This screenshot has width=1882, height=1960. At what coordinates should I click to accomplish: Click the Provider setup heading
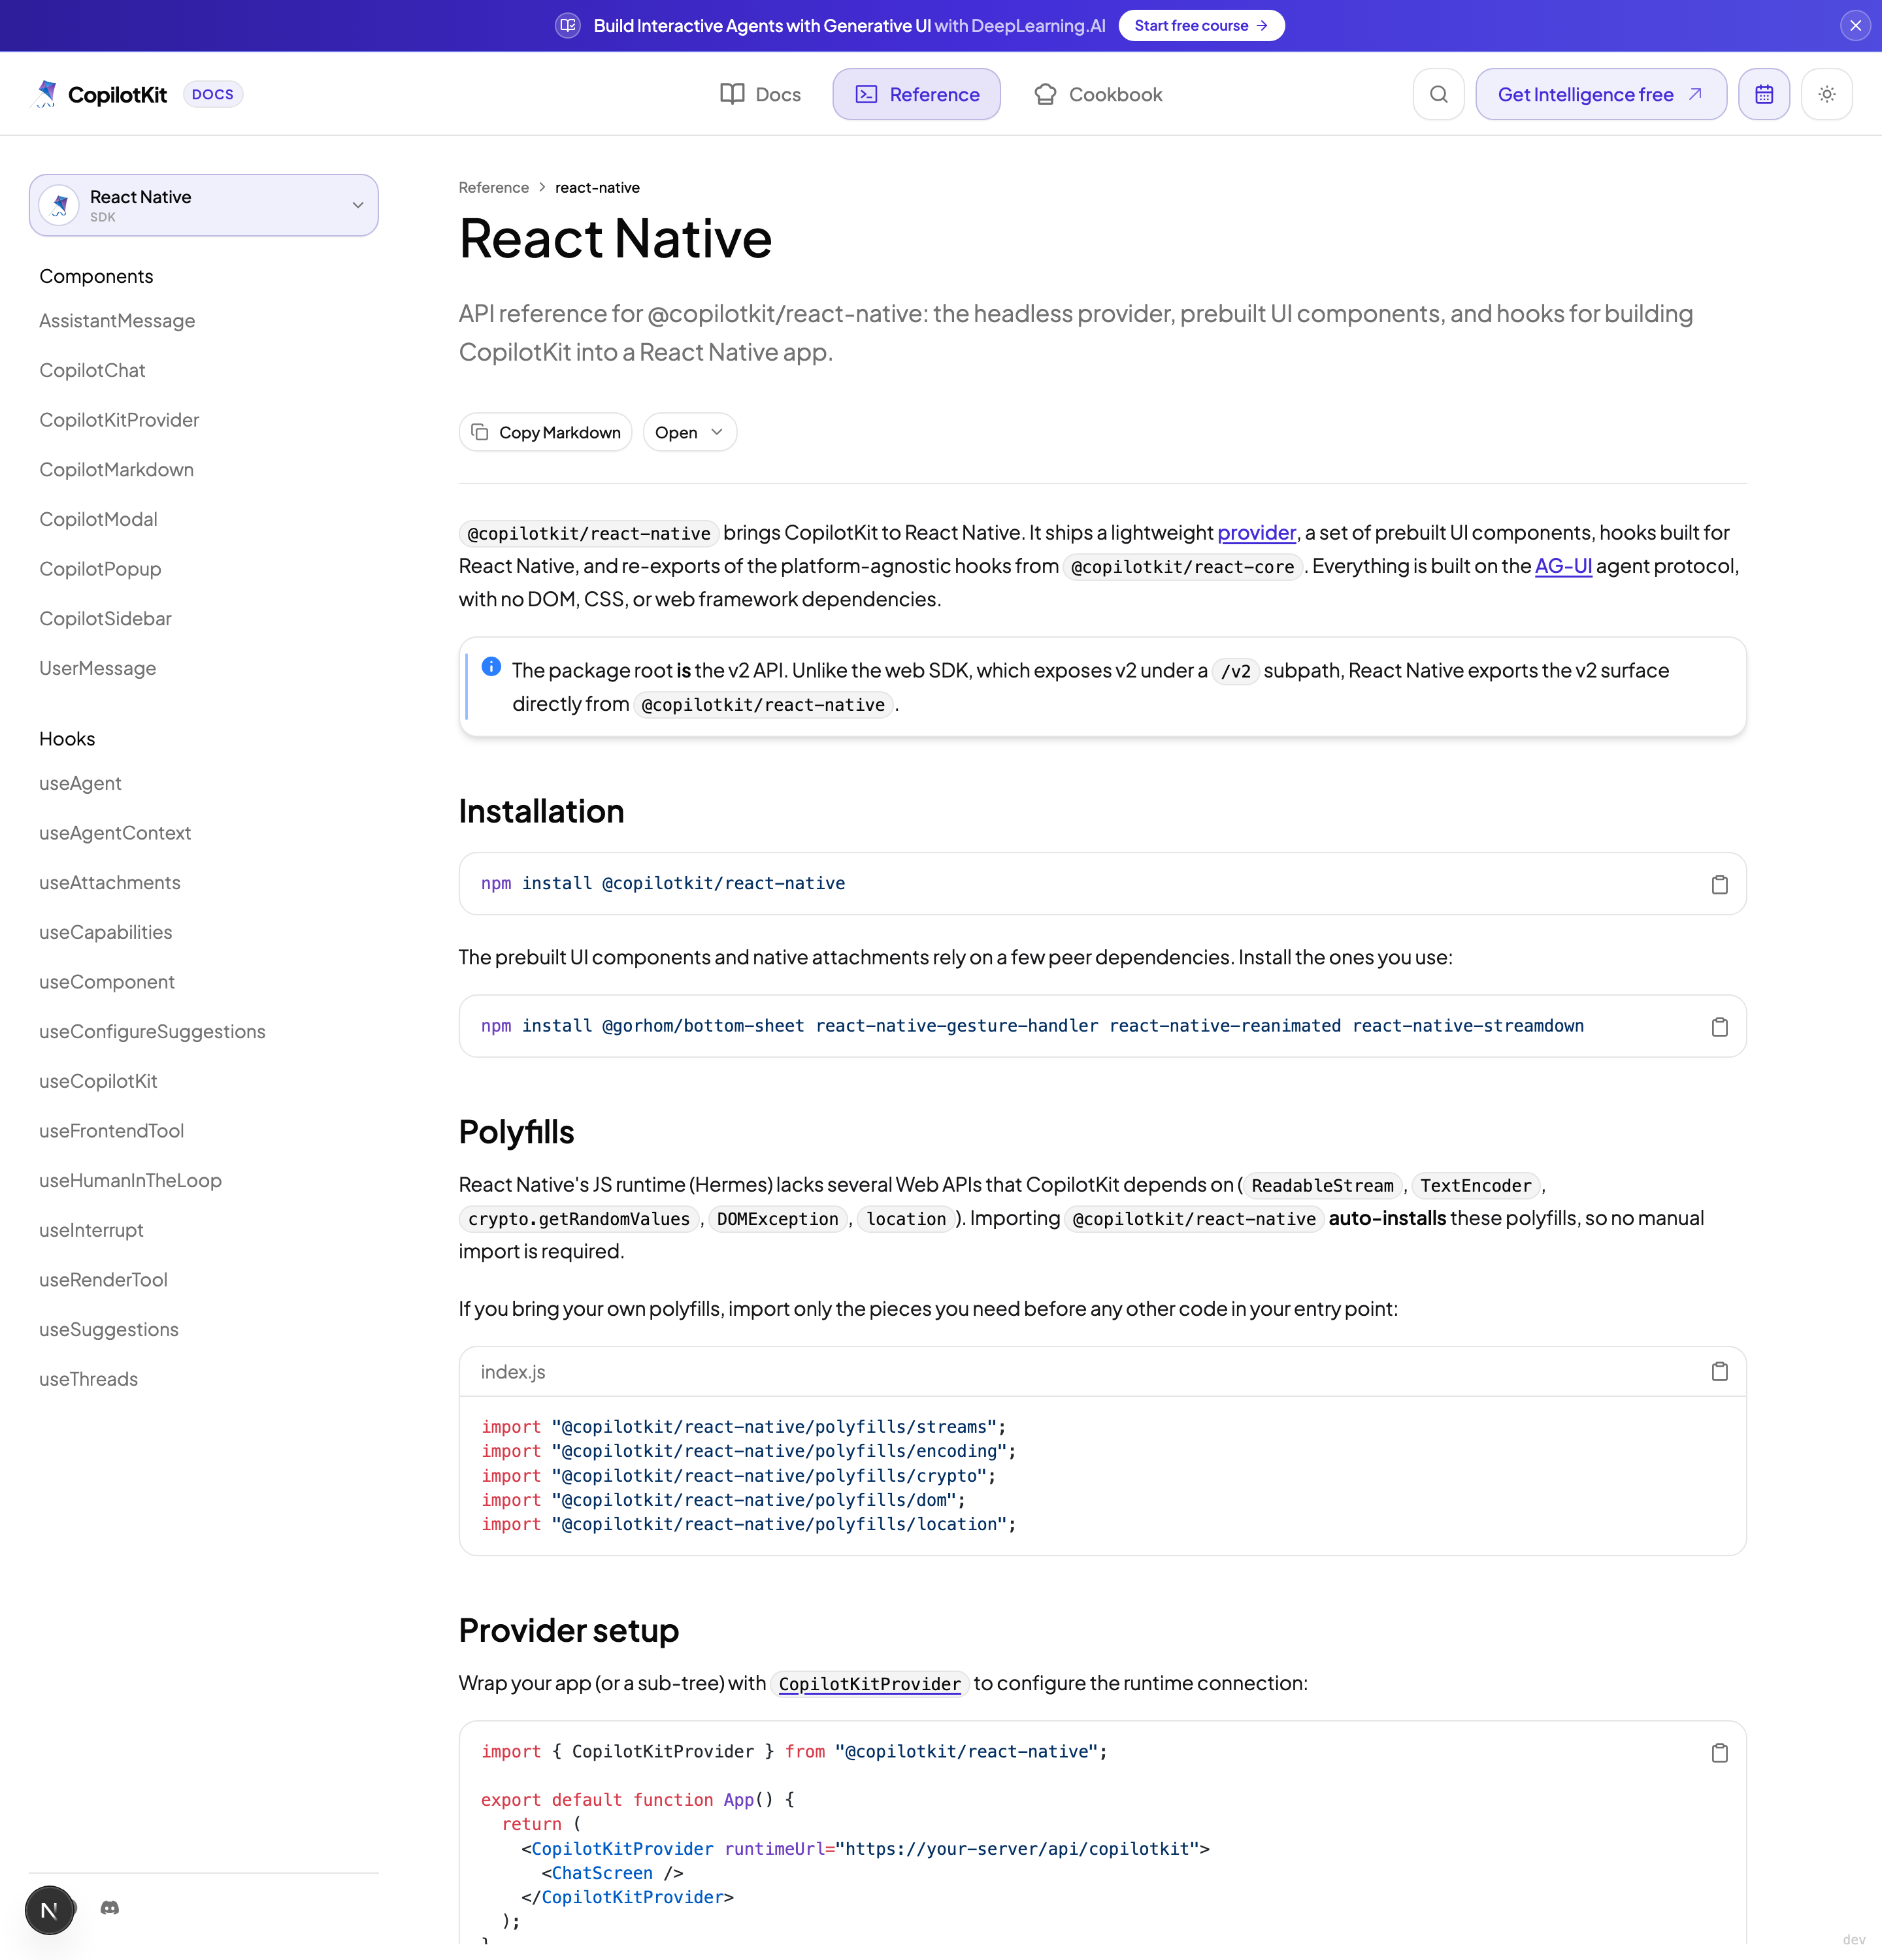[569, 1631]
